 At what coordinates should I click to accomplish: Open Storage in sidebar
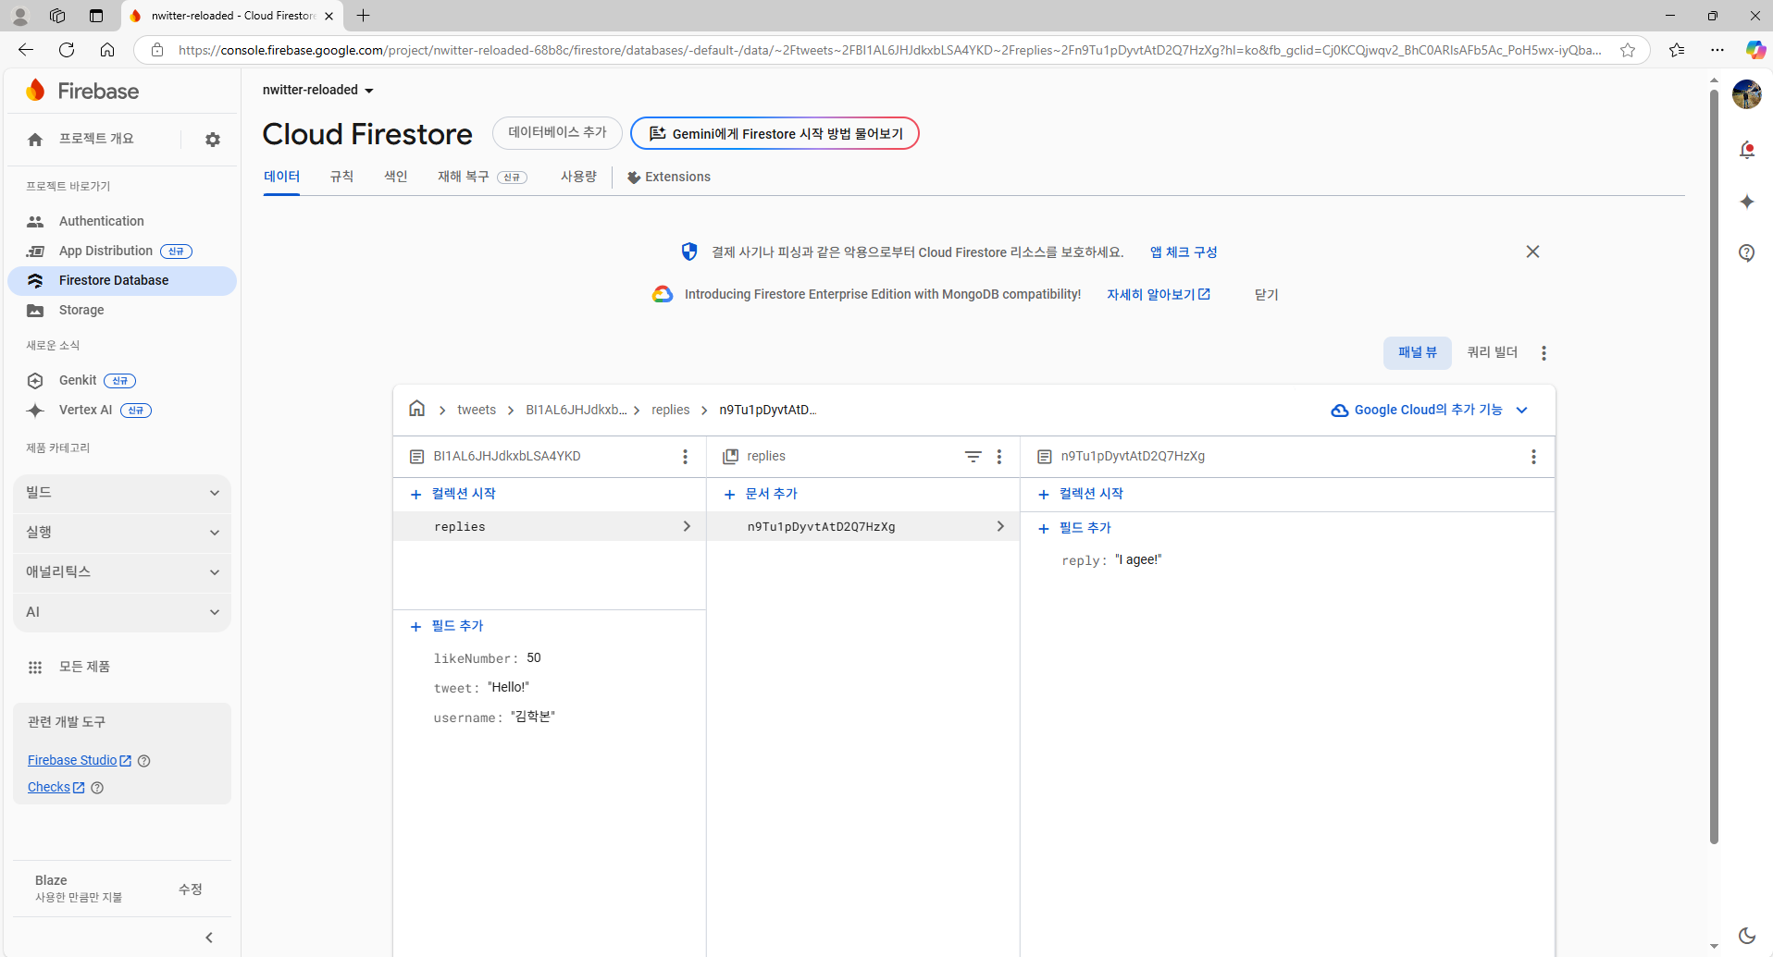[x=122, y=310]
